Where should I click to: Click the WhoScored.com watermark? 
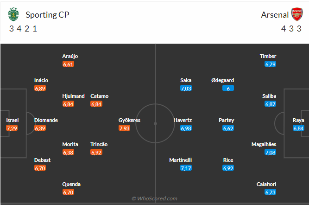coord(154,199)
